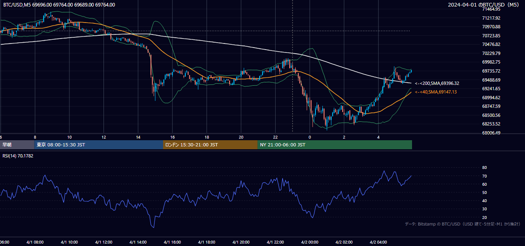
Task: Click the '<-<200,SMA,69396.32' label
Action: 437,83
